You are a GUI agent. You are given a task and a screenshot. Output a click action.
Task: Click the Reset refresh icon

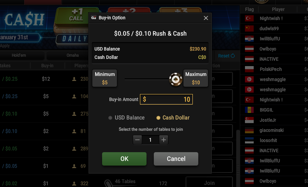tap(233, 56)
